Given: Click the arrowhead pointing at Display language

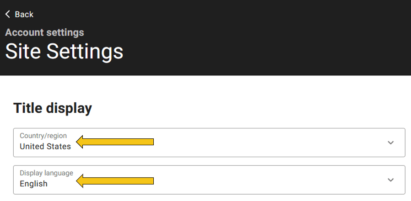Looking at the screenshot, I should click(81, 181).
